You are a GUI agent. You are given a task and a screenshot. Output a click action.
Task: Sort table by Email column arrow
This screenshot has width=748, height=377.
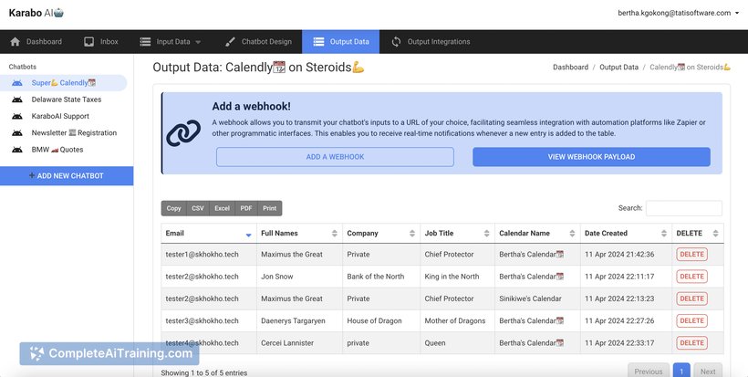tap(248, 234)
